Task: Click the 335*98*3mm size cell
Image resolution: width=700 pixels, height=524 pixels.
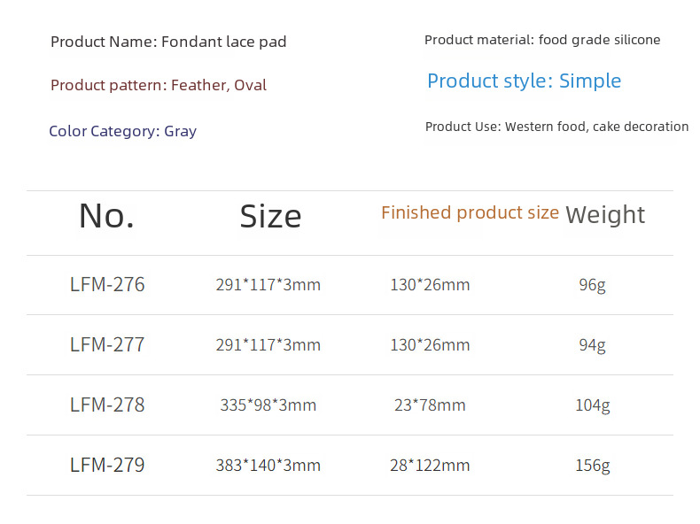Action: coord(268,405)
